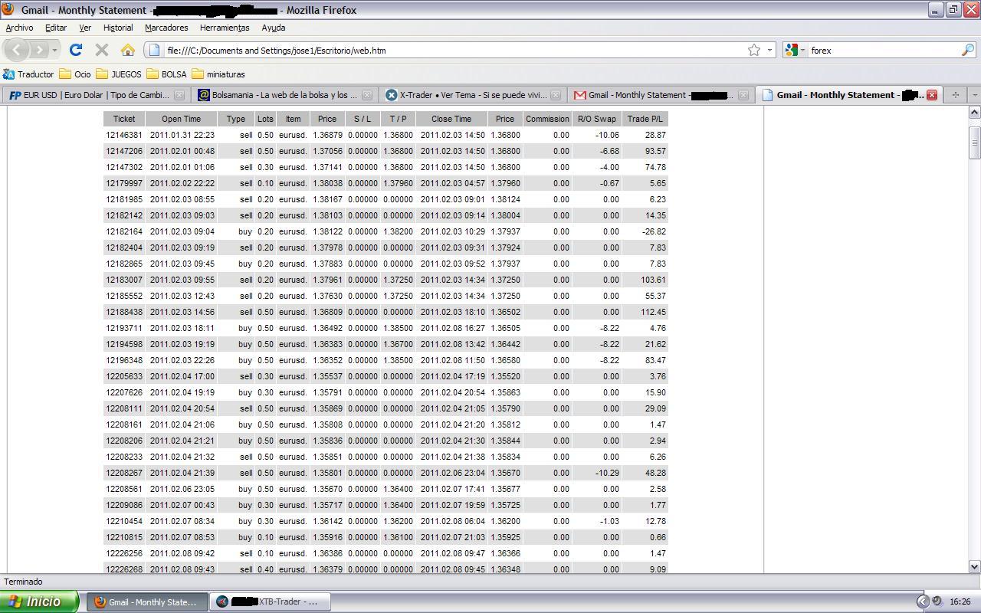Open the new tab plus button
Screen dimensions: 981x613
(955, 95)
